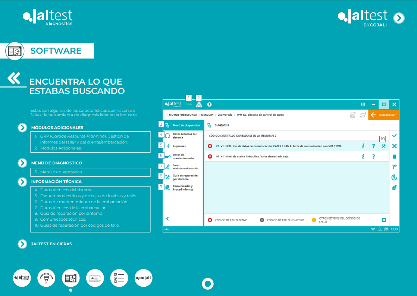Viewport: 417px width, 296px height.
Task: Click the exclamation alert icon in header
Action: tap(210, 105)
